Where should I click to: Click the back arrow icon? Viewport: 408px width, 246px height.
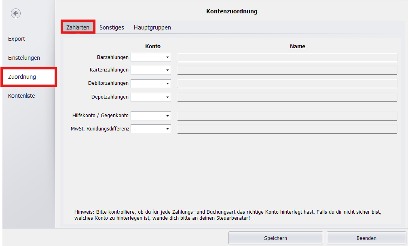(x=15, y=13)
